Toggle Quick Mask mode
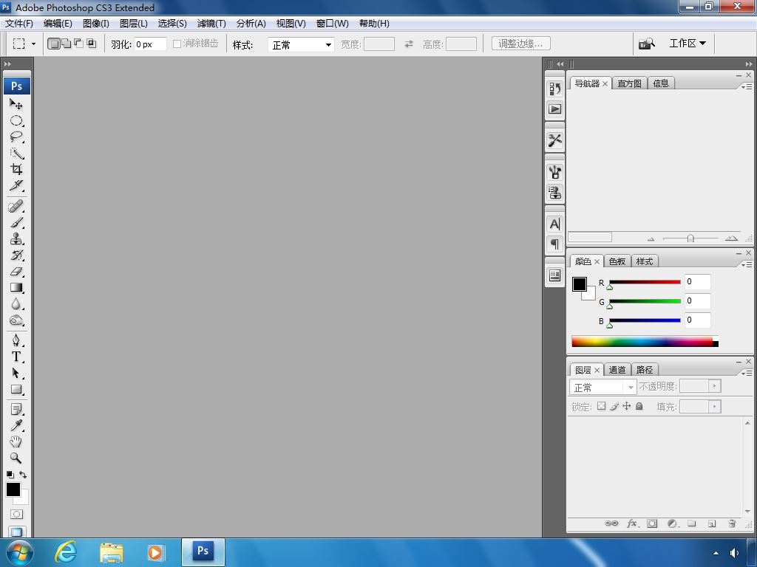 (x=16, y=514)
